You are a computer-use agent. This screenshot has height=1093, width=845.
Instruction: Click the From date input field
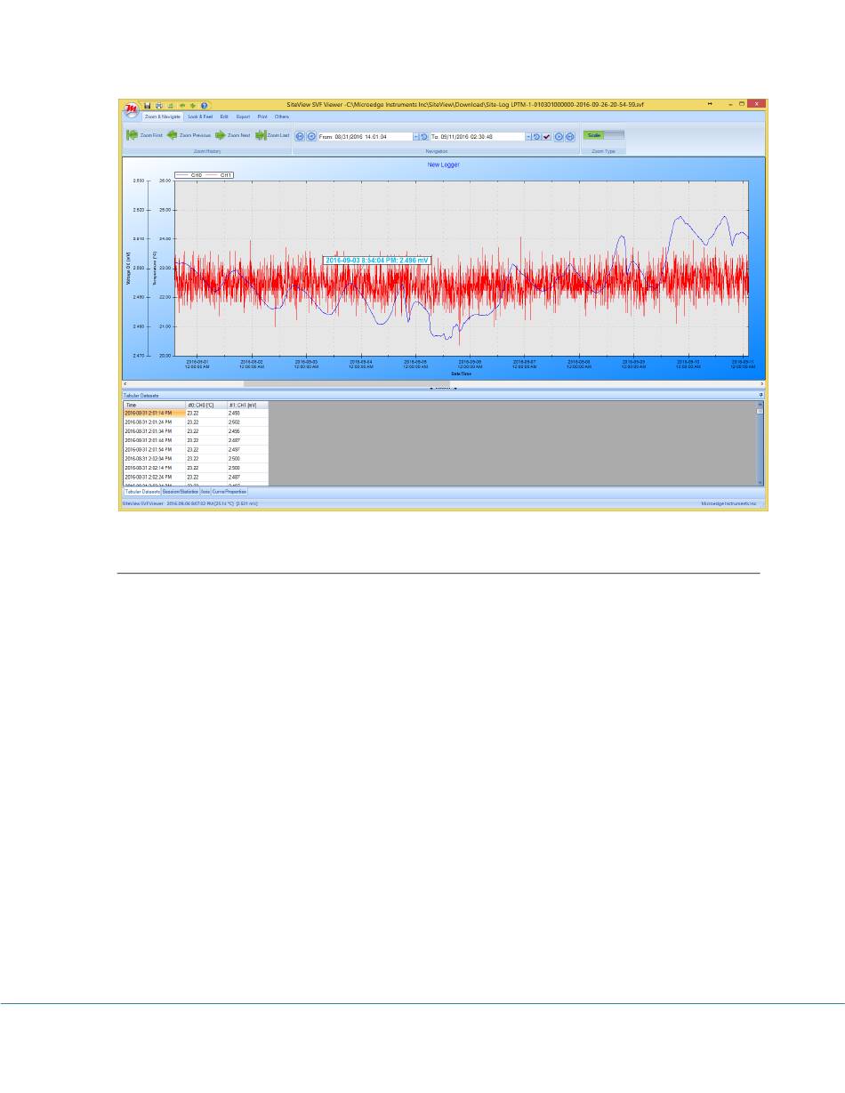366,136
